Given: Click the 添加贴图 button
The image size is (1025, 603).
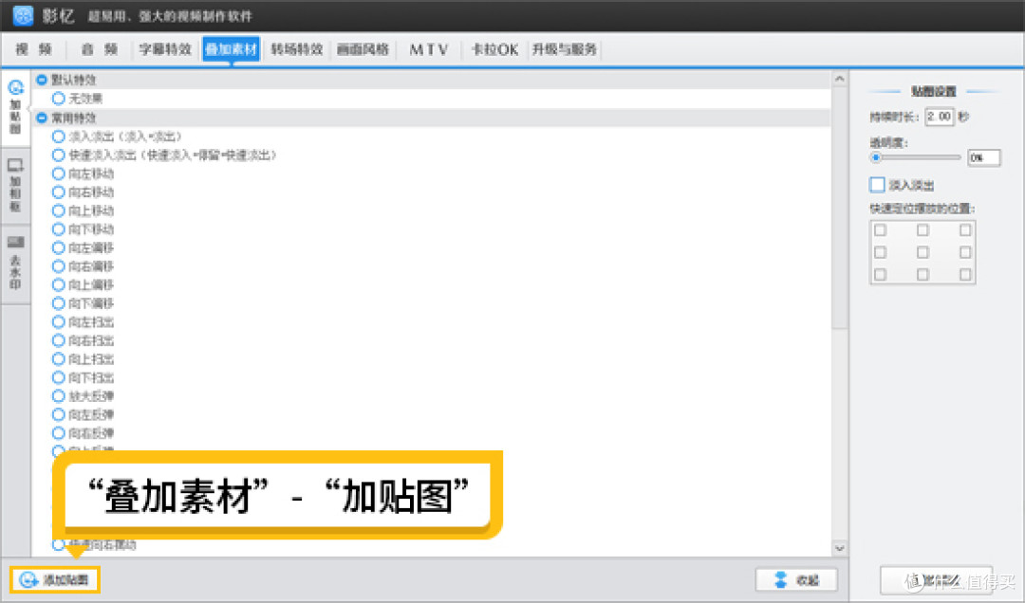Looking at the screenshot, I should (x=55, y=579).
